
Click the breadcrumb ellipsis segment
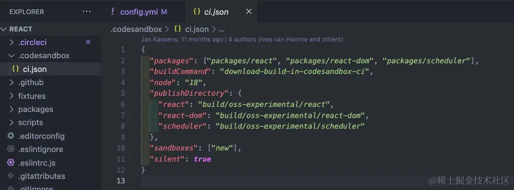pos(222,29)
